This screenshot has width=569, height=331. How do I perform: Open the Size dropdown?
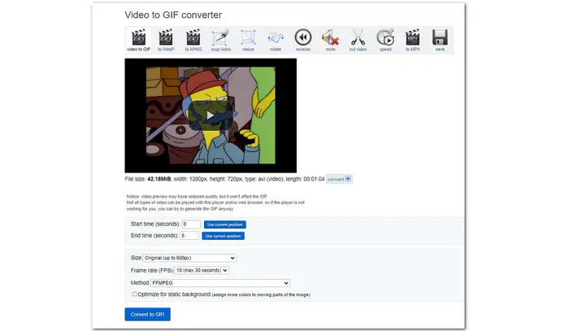[x=189, y=258]
